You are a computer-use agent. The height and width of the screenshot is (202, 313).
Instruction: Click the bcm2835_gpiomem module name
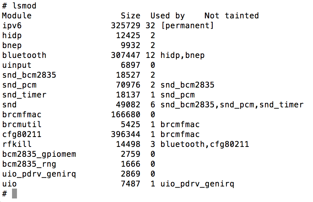click(39, 154)
